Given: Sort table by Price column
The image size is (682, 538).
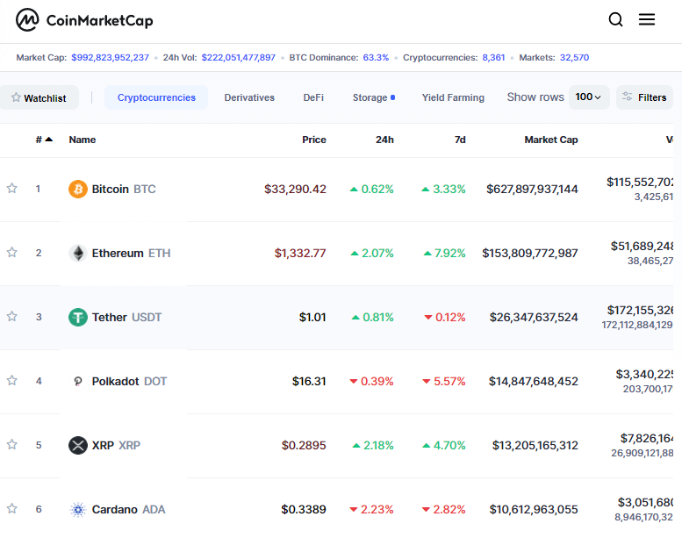Looking at the screenshot, I should (x=314, y=140).
